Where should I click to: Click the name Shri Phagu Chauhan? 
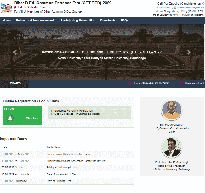pos(172,125)
